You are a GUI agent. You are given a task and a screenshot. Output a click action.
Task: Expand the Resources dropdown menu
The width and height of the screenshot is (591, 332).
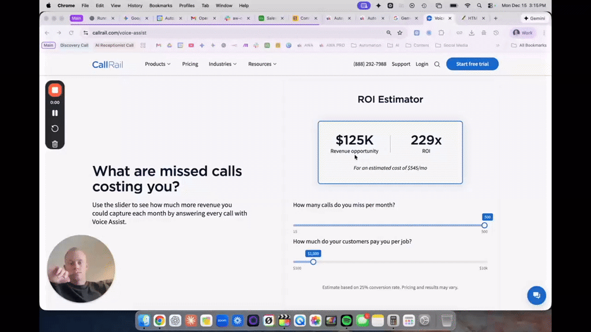click(x=263, y=64)
